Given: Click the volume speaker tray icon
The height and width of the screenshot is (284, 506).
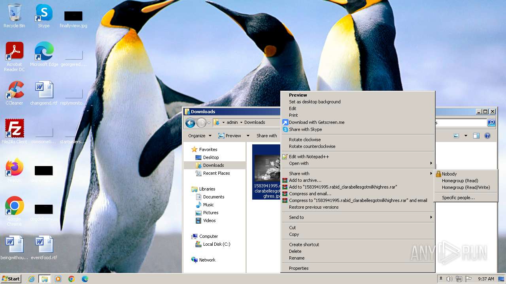Looking at the screenshot, I should point(449,279).
